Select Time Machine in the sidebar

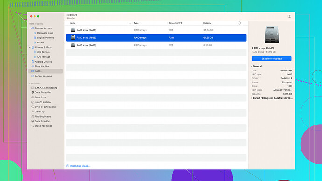42,66
